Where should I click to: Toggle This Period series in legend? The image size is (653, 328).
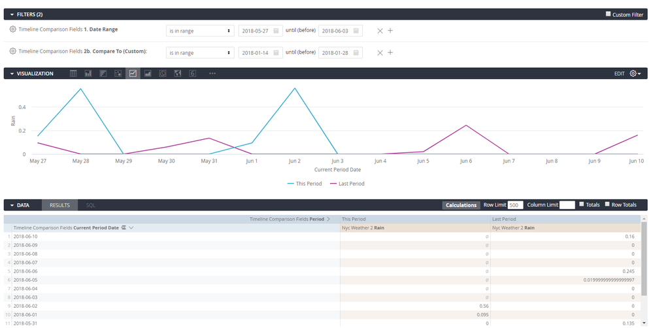[x=305, y=184]
